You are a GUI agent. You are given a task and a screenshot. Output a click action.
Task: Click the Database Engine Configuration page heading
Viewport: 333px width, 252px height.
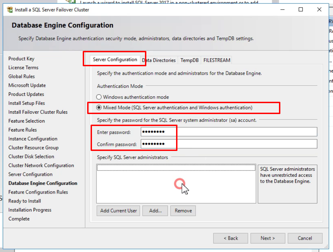click(63, 25)
